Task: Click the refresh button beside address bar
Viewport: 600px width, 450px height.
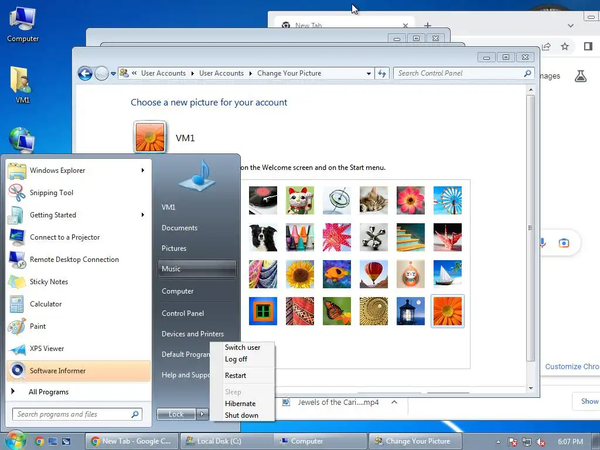Action: tap(382, 73)
